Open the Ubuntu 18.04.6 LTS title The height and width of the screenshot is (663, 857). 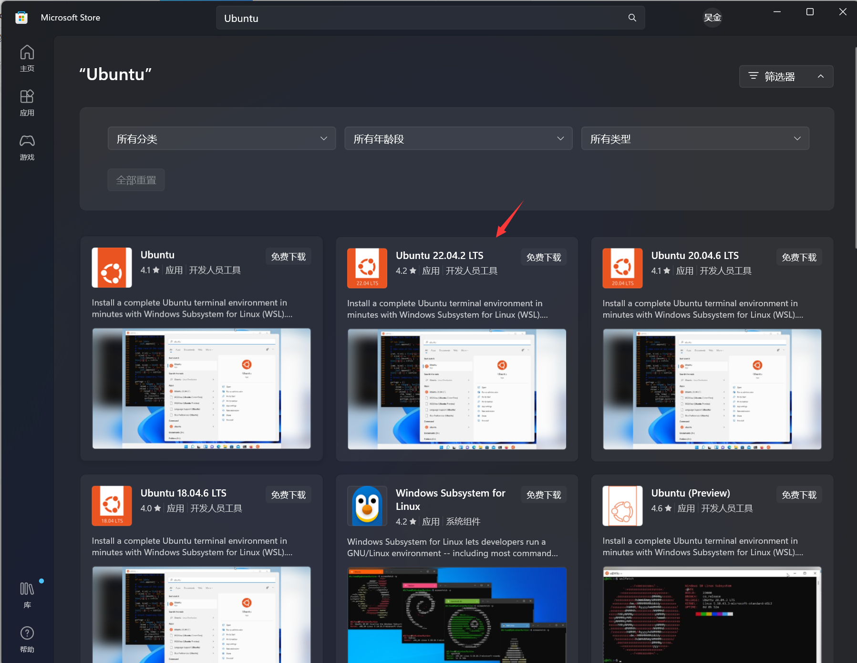pos(183,493)
